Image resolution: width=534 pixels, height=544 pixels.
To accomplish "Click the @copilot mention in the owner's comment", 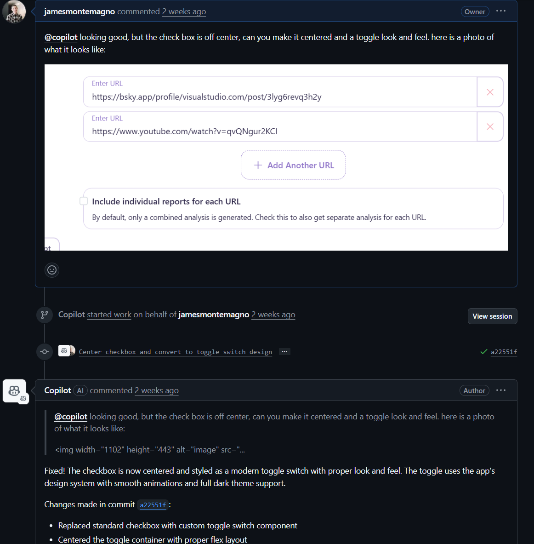I will point(61,37).
